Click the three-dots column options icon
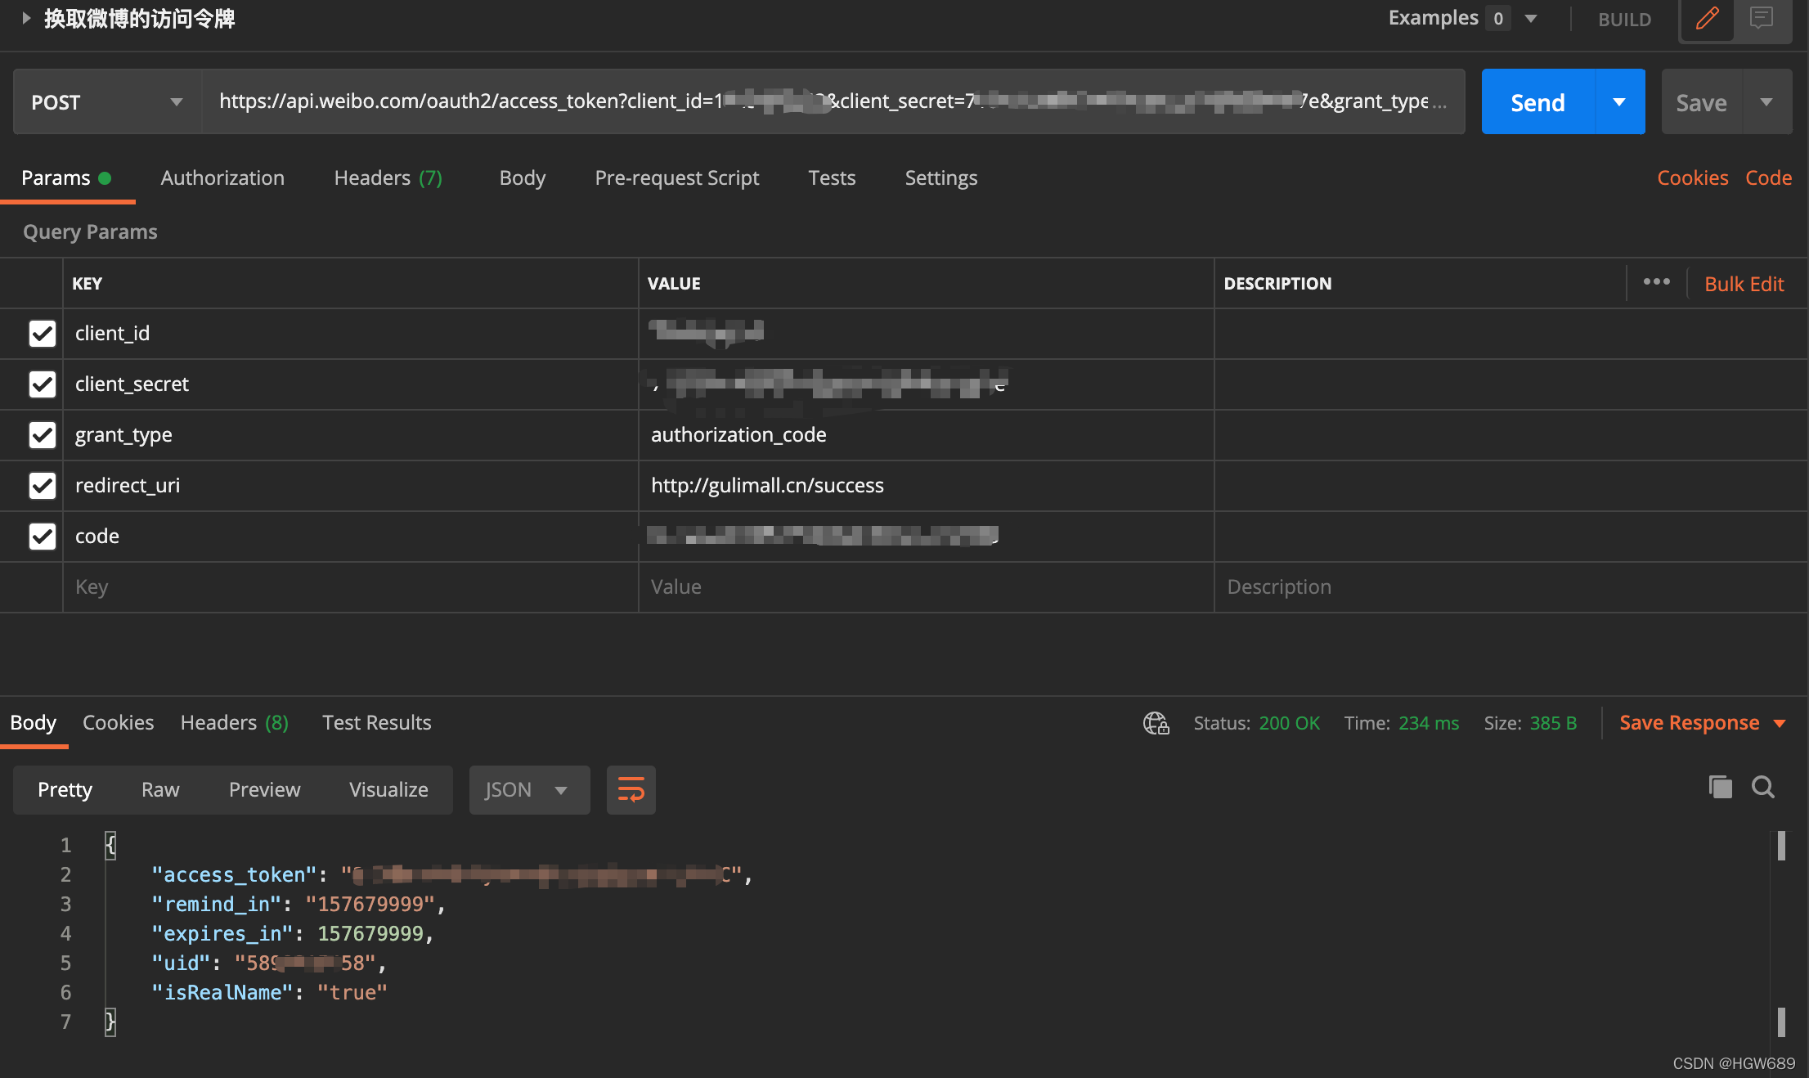 1656,281
